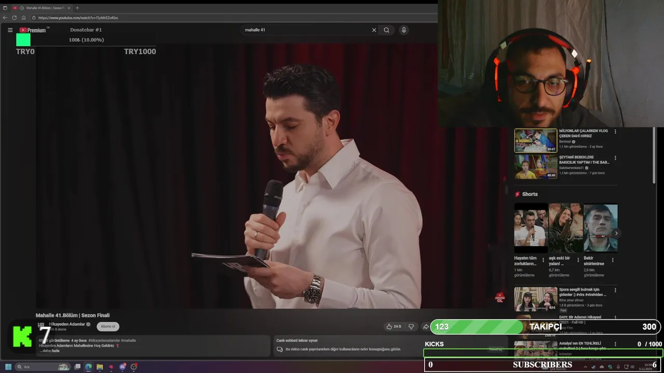The width and height of the screenshot is (664, 373).
Task: Show more Shorts with the right chevron
Action: pos(616,233)
